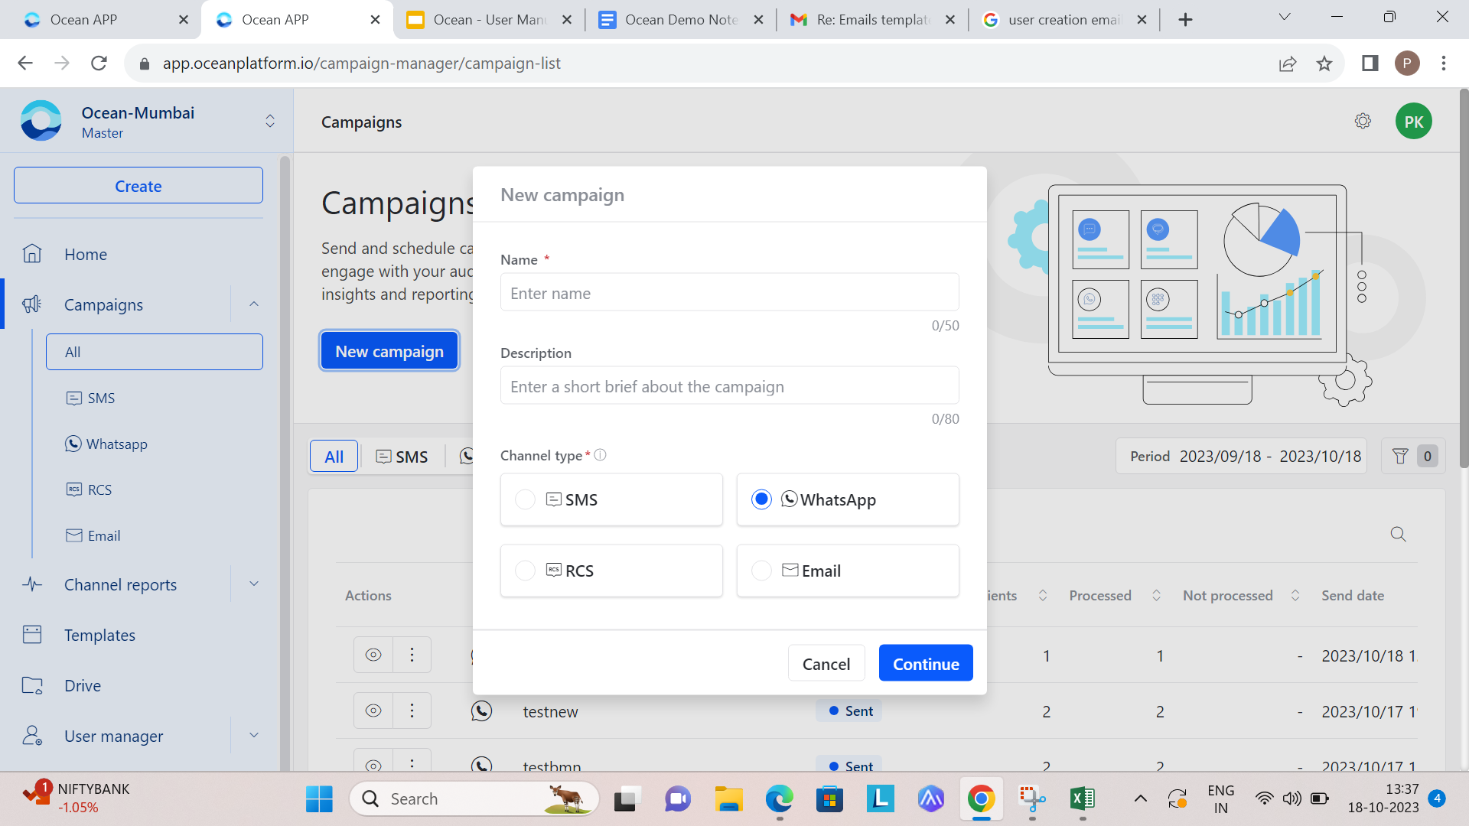The height and width of the screenshot is (826, 1469).
Task: Collapse the Campaigns sidebar section
Action: pyautogui.click(x=254, y=304)
